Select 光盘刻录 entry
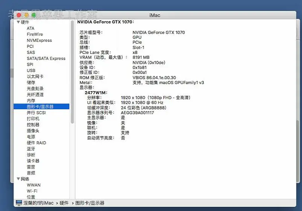Viewport: 302px width, 211px height. (35, 89)
